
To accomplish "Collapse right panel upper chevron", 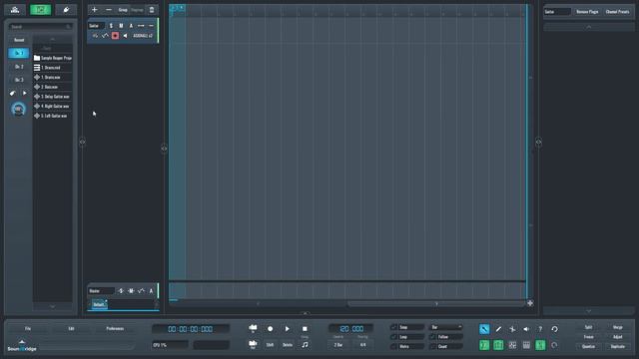I will (x=589, y=27).
